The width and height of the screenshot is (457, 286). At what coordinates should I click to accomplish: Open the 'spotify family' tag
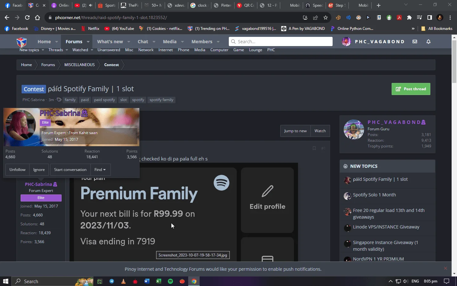(x=161, y=100)
